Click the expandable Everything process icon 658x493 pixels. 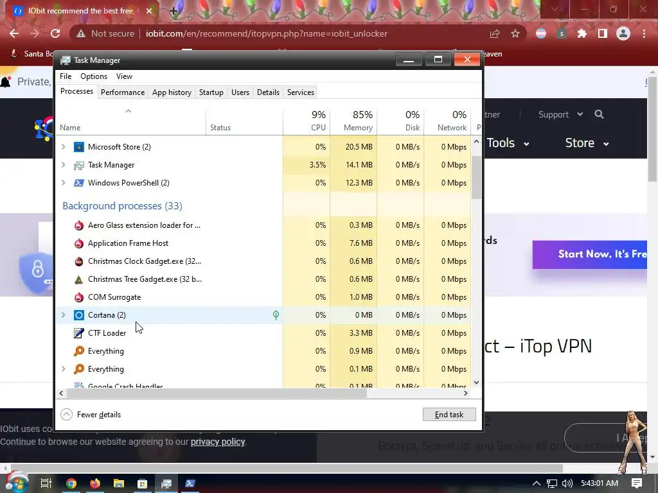(79, 369)
